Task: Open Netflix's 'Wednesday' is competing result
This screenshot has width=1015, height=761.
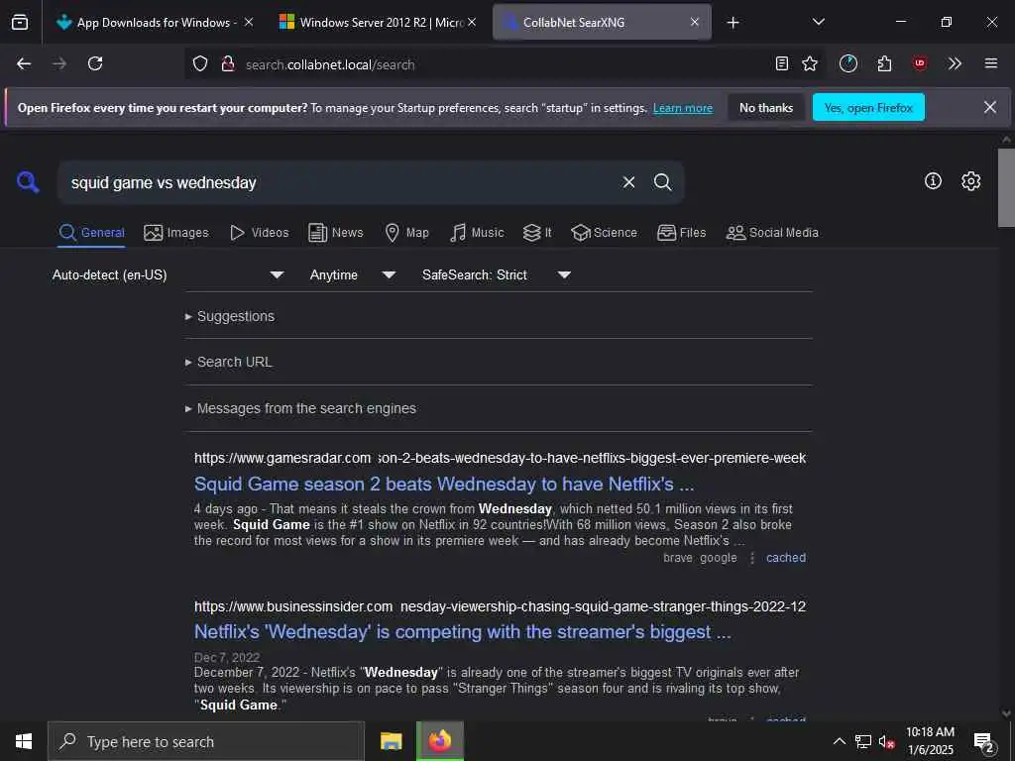Action: 462,632
